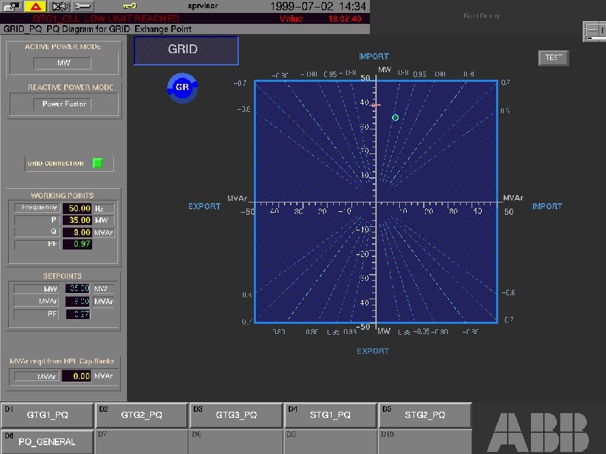Open the wrench tools icon
The height and width of the screenshot is (454, 606).
(x=82, y=6)
